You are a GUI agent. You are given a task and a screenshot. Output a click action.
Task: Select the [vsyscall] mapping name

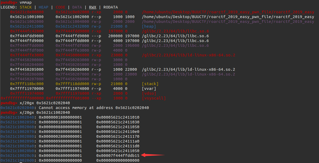(x=154, y=98)
